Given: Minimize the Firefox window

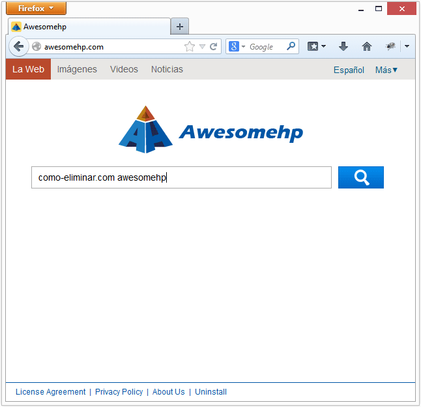Looking at the screenshot, I should (361, 9).
